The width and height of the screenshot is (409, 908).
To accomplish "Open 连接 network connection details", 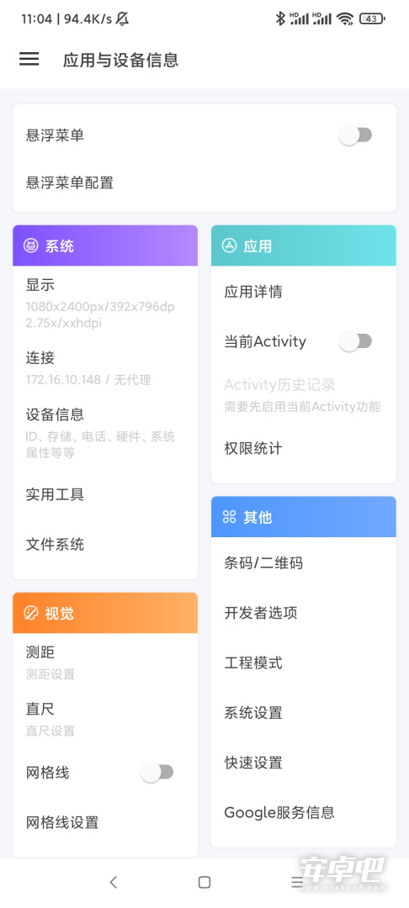I will pyautogui.click(x=105, y=367).
